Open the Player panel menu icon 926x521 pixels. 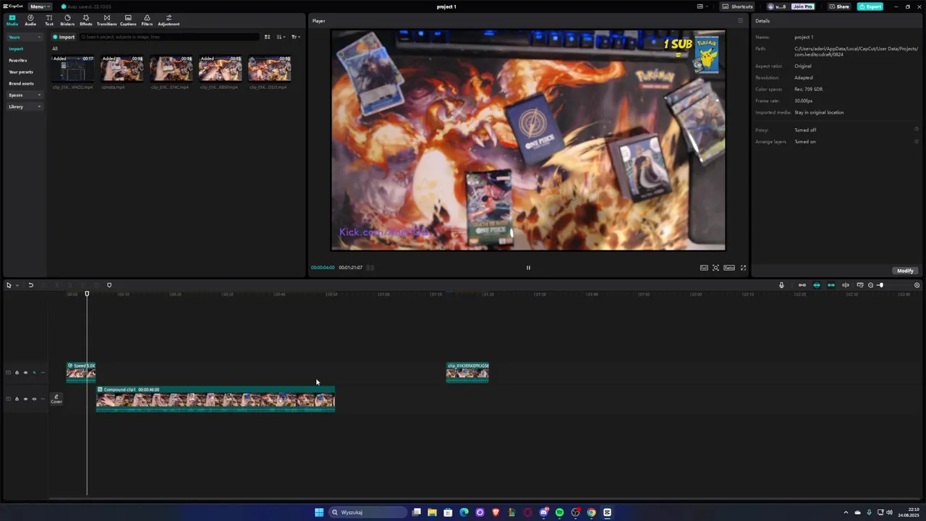(740, 21)
